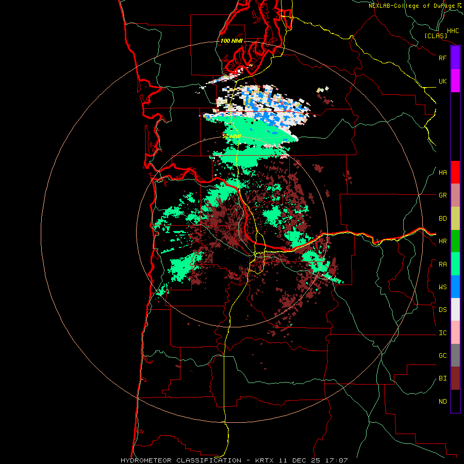Click the HR legend label
This screenshot has width=464, height=464.
tap(442, 241)
